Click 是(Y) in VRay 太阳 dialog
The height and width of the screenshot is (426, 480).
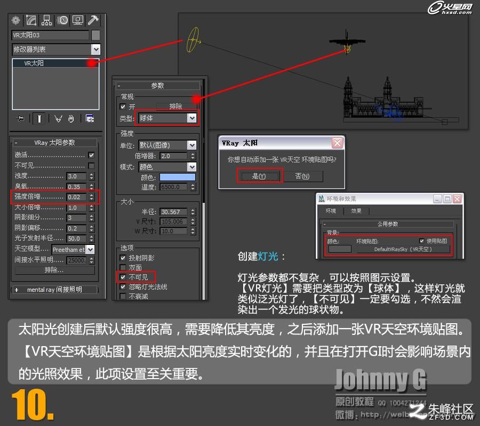[259, 176]
